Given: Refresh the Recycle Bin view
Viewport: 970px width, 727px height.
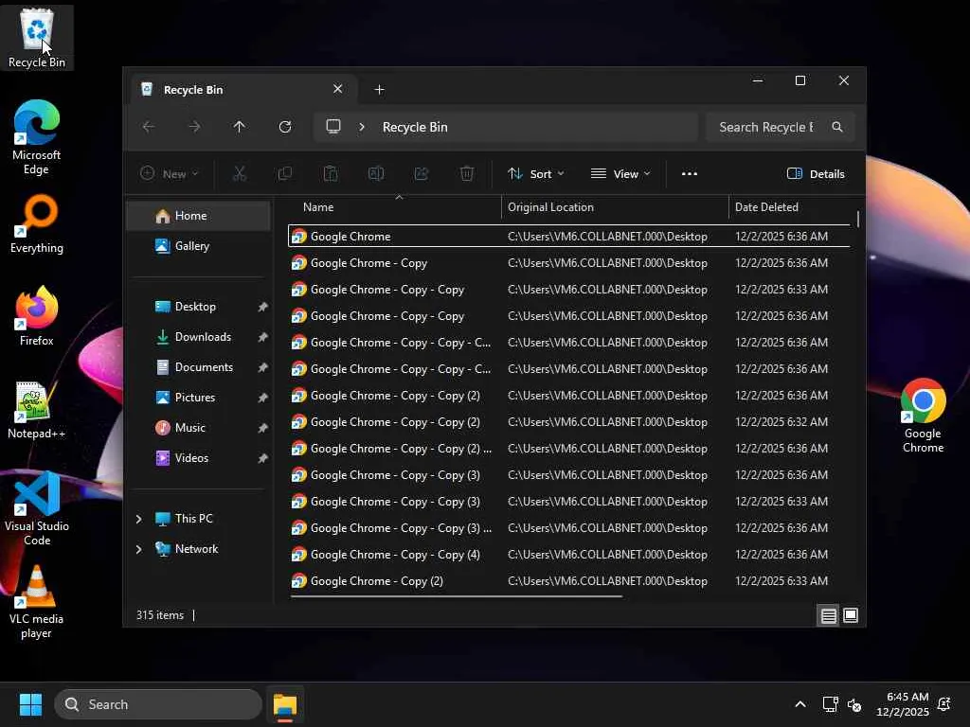Looking at the screenshot, I should tap(285, 127).
